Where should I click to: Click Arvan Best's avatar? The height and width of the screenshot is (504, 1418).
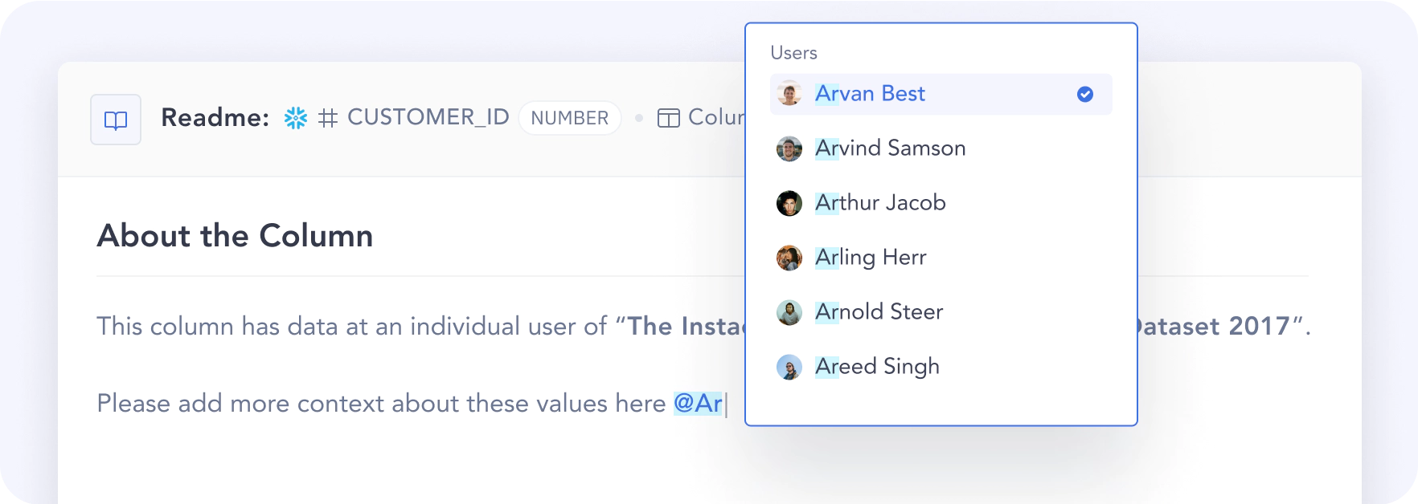pyautogui.click(x=789, y=94)
